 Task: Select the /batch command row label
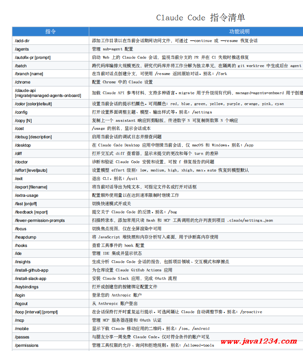point(20,66)
